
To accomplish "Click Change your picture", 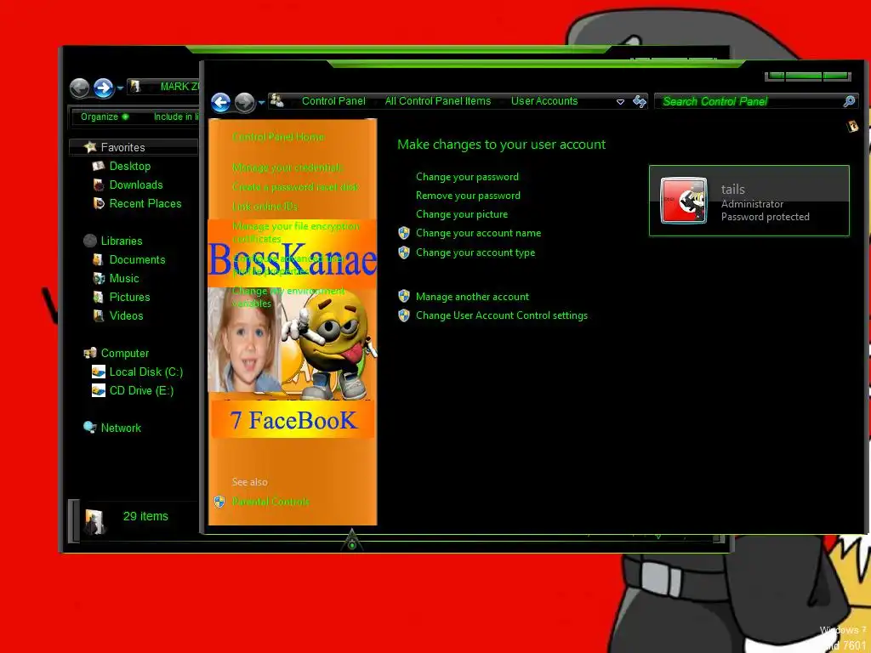I will [x=462, y=214].
